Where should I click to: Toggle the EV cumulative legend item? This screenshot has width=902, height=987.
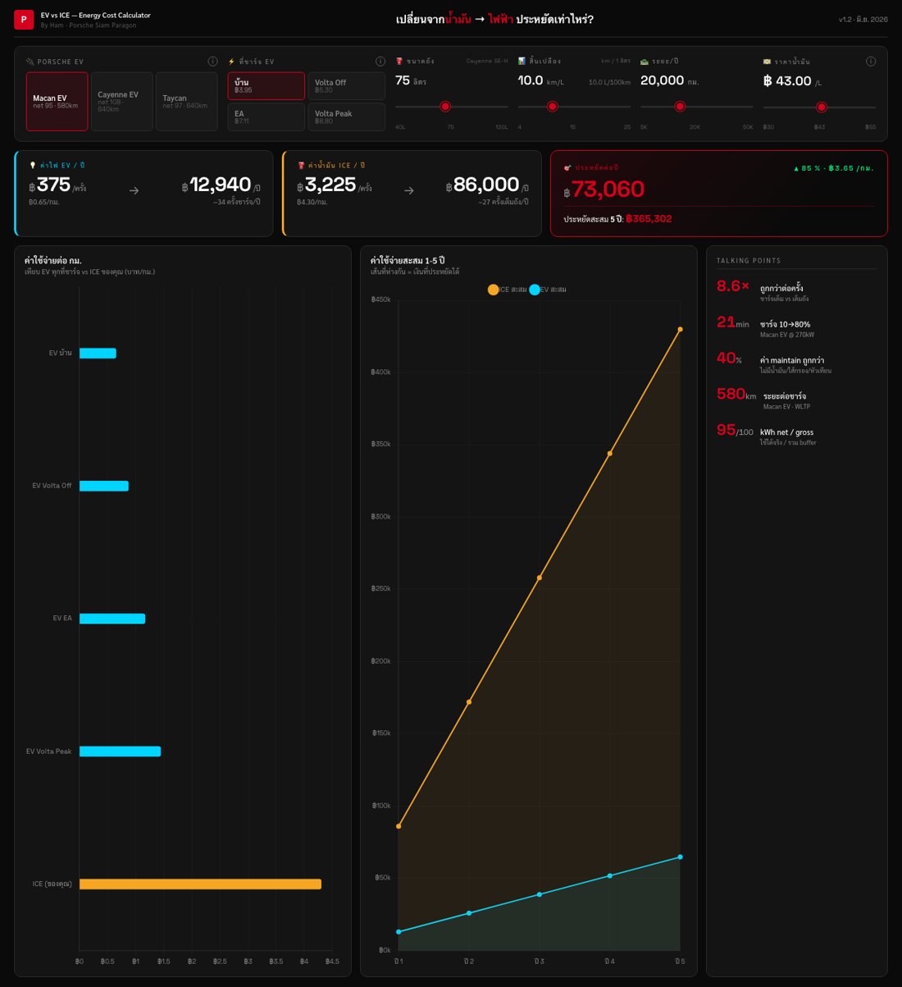tap(548, 290)
